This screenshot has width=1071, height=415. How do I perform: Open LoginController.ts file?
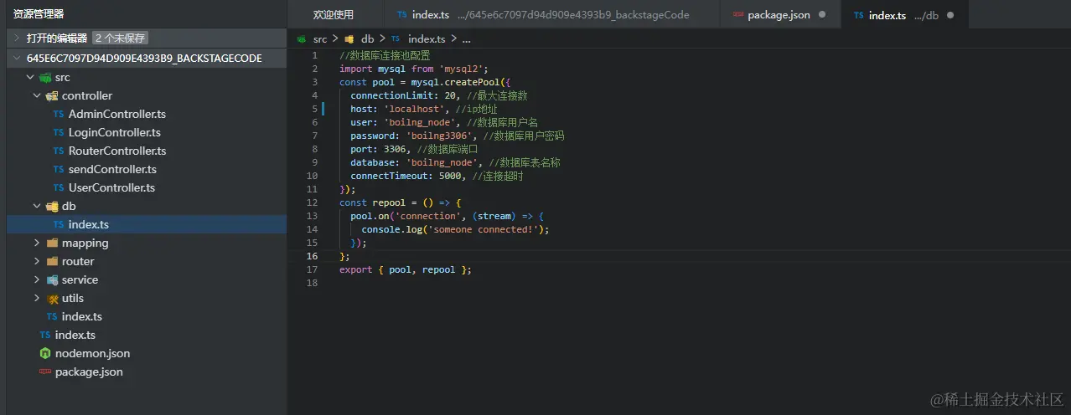[115, 132]
